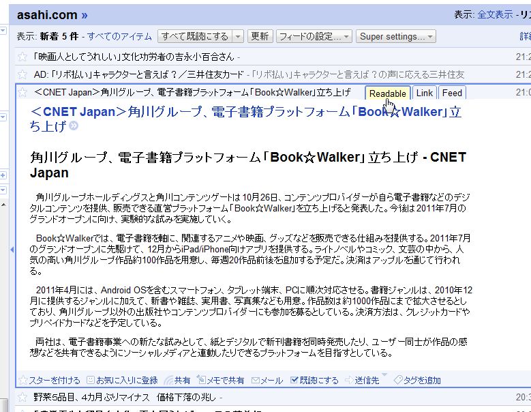
Task: Click the スターを付ける link text
Action: (x=55, y=381)
